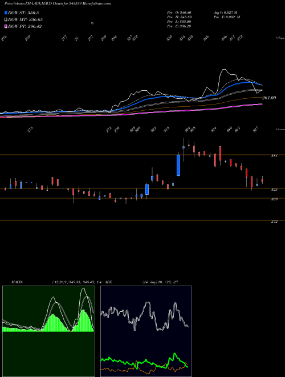Click the 261.00 EMA price label
The height and width of the screenshot is (377, 285).
pyautogui.click(x=269, y=98)
